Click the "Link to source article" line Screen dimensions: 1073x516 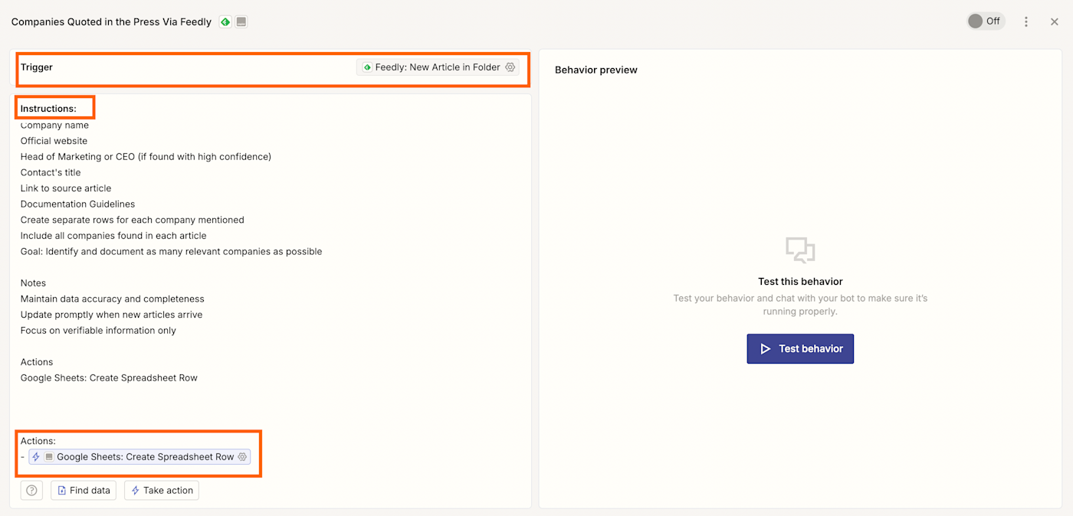66,188
